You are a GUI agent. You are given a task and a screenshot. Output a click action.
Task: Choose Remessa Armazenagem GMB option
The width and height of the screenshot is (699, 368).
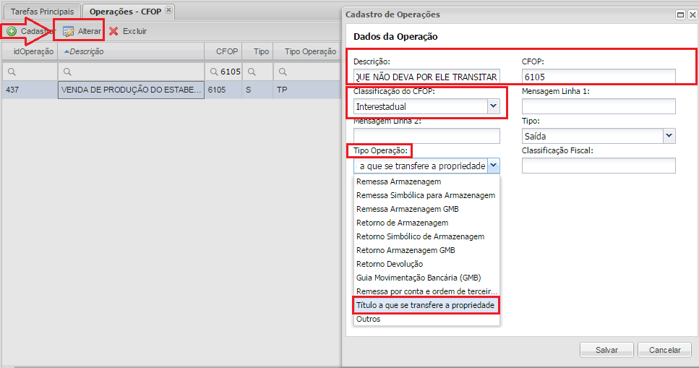click(x=426, y=209)
